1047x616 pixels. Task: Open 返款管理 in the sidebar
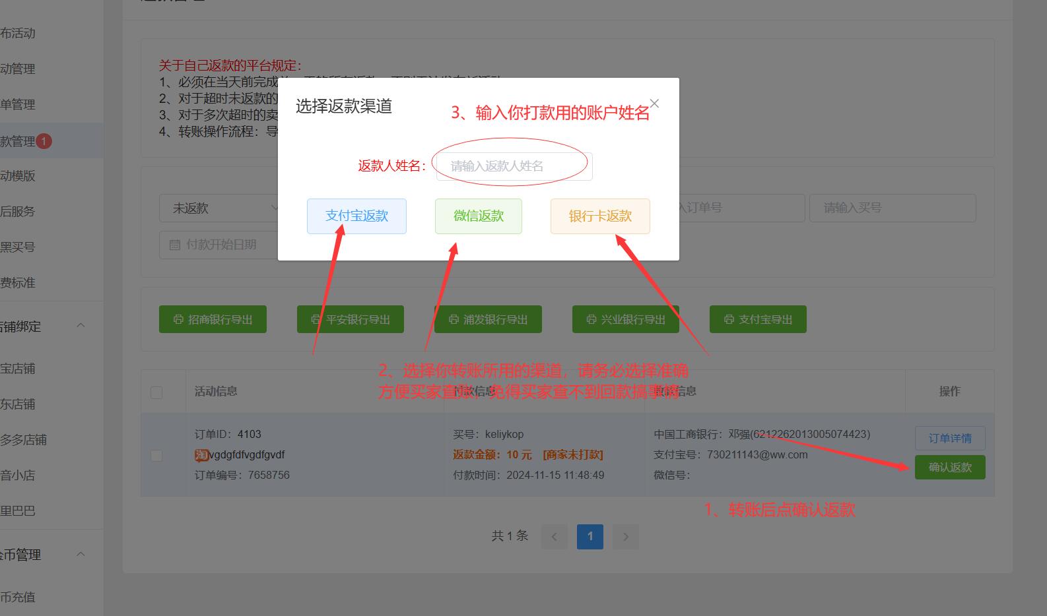[18, 141]
